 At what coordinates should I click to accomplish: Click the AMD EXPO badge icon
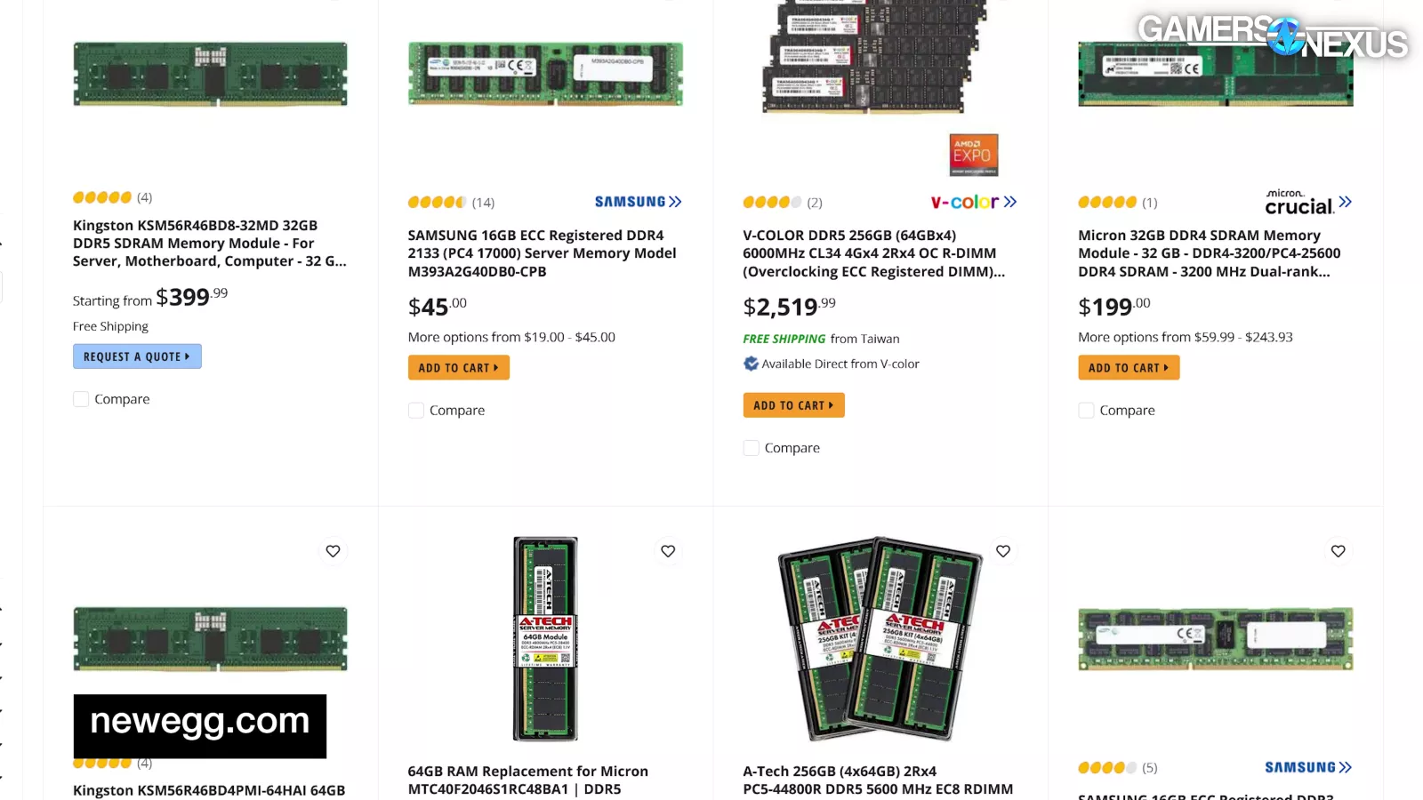973,155
